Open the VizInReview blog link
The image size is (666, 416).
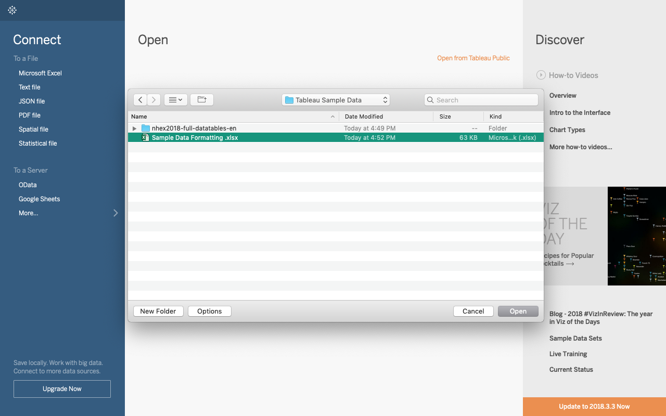coord(601,318)
